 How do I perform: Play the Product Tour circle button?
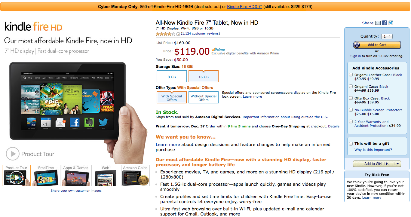13,154
